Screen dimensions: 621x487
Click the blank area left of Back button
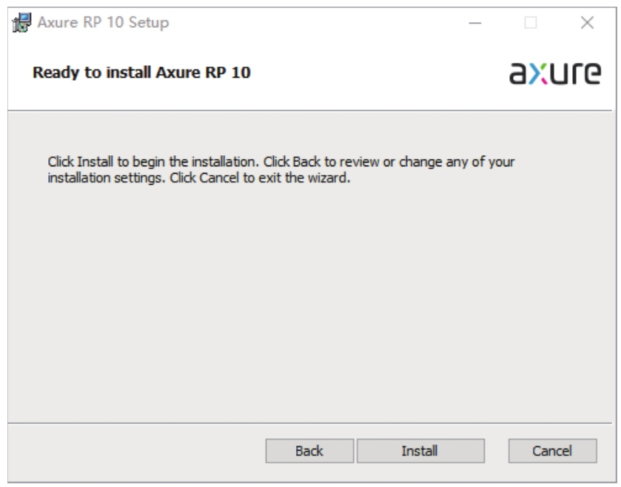click(x=133, y=450)
